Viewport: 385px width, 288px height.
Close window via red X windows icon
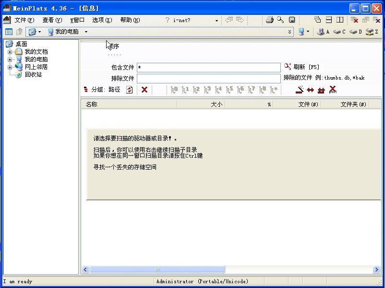coord(354,20)
